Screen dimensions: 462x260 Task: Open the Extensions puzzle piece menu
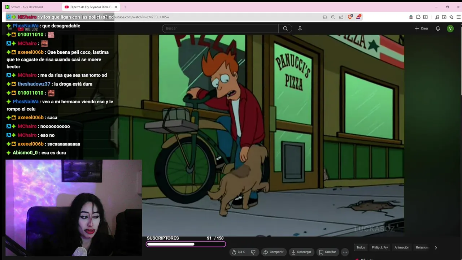point(418,17)
